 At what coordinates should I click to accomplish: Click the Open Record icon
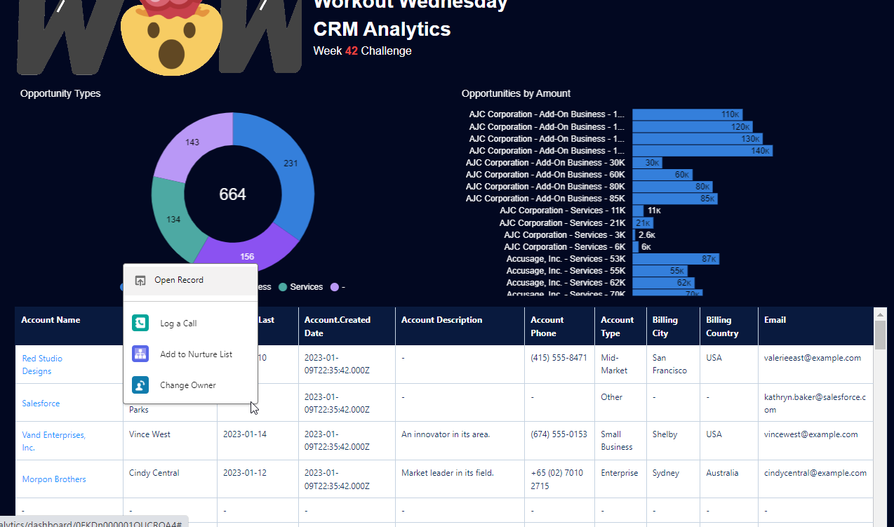(140, 280)
